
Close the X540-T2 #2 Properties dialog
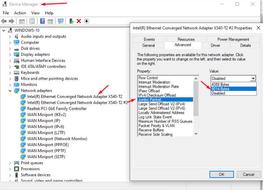coord(258,28)
